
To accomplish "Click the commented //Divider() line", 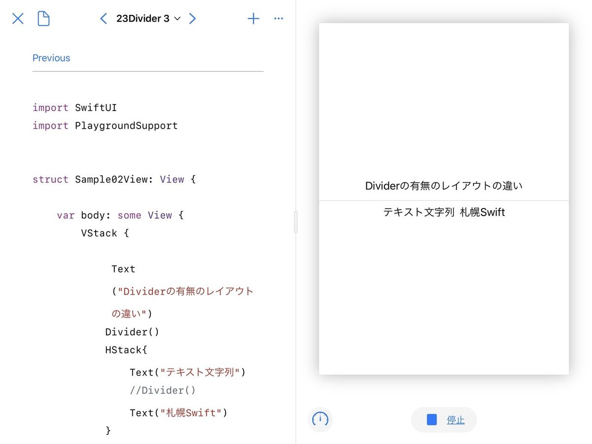I will click(x=163, y=391).
